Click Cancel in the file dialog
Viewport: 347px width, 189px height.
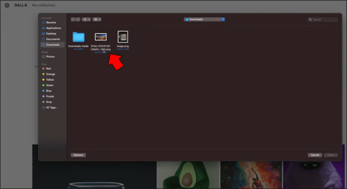click(x=315, y=155)
